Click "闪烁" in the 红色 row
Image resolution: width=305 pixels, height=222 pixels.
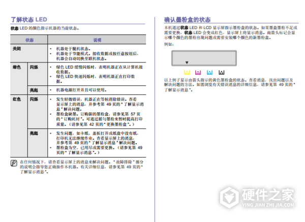(34, 100)
